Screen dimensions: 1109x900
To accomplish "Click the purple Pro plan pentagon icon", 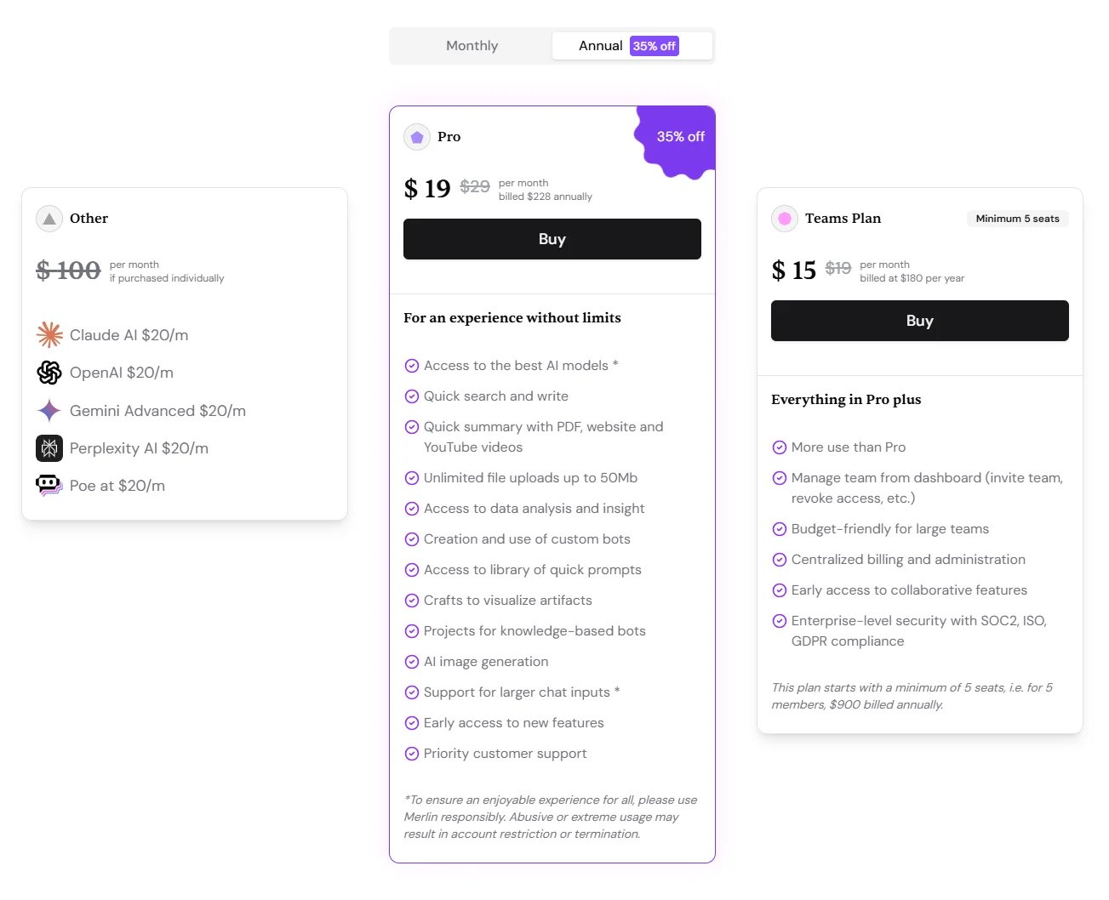I will 416,137.
